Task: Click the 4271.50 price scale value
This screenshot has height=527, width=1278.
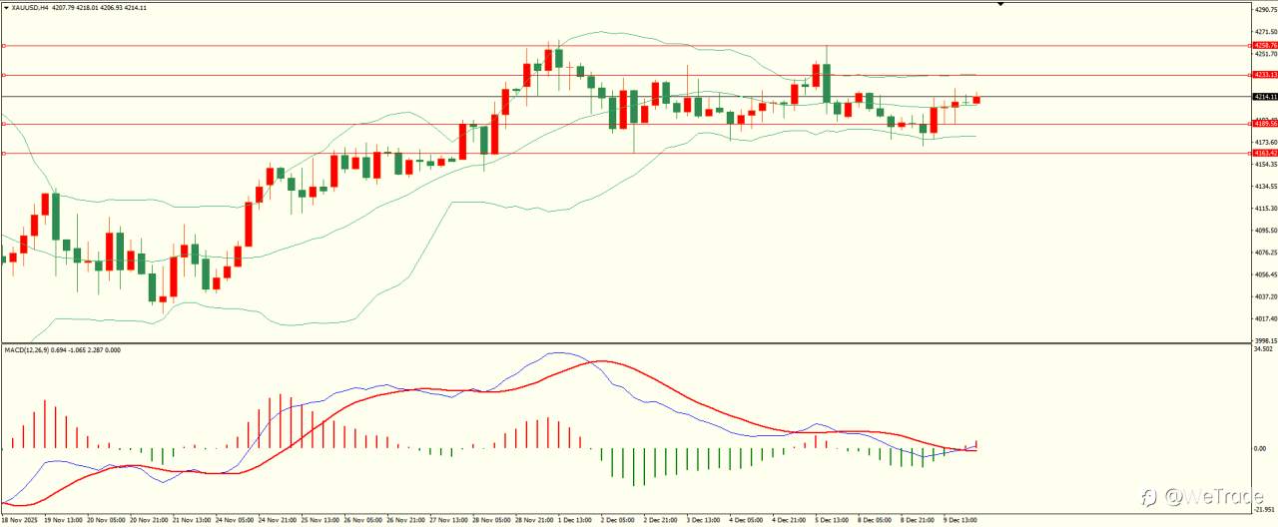Action: pos(1265,31)
